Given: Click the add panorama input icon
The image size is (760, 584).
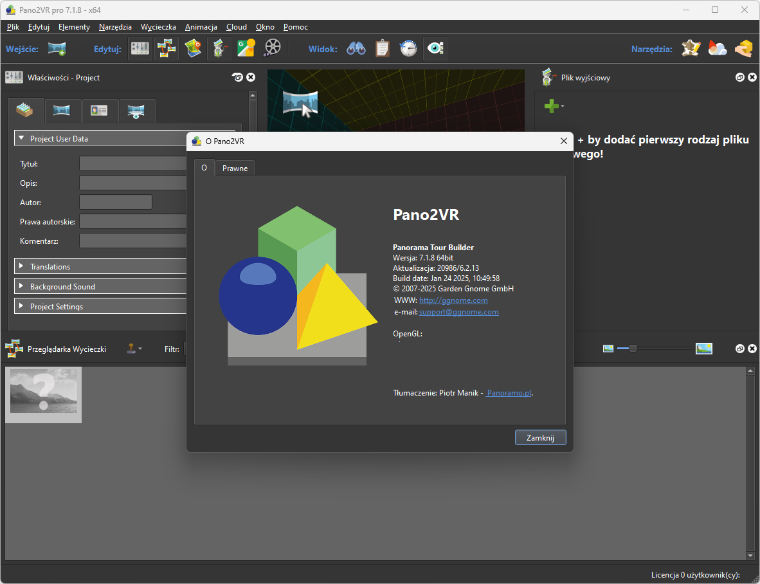Looking at the screenshot, I should pyautogui.click(x=57, y=48).
